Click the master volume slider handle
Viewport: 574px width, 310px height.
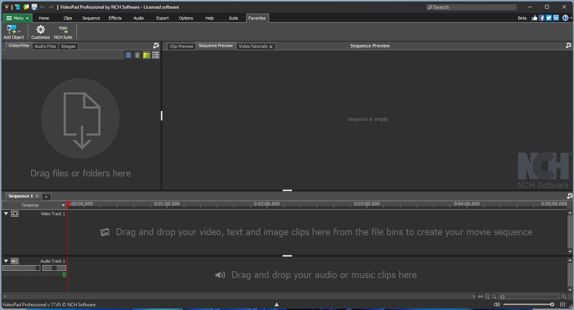pyautogui.click(x=552, y=304)
